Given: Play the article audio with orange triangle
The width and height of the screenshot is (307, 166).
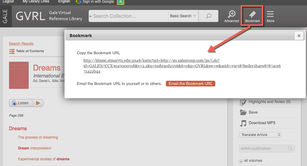Looking at the screenshot, I should pos(38,103).
